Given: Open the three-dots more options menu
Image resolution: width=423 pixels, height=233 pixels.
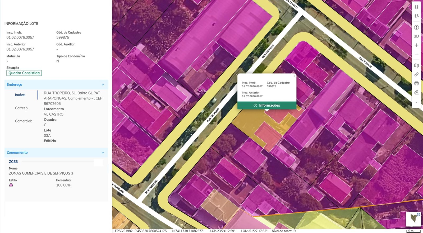Looking at the screenshot, I should (416, 103).
